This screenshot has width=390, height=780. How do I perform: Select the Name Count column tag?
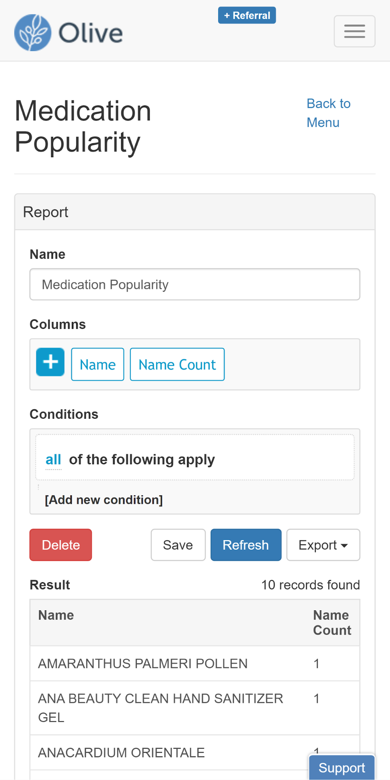click(177, 364)
